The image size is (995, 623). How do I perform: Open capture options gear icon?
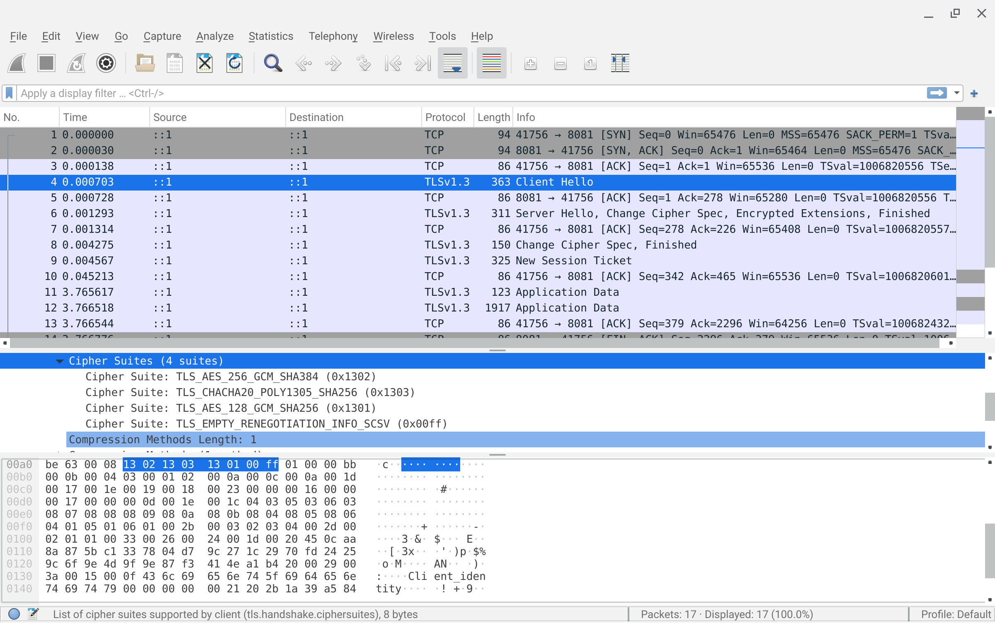coord(106,63)
